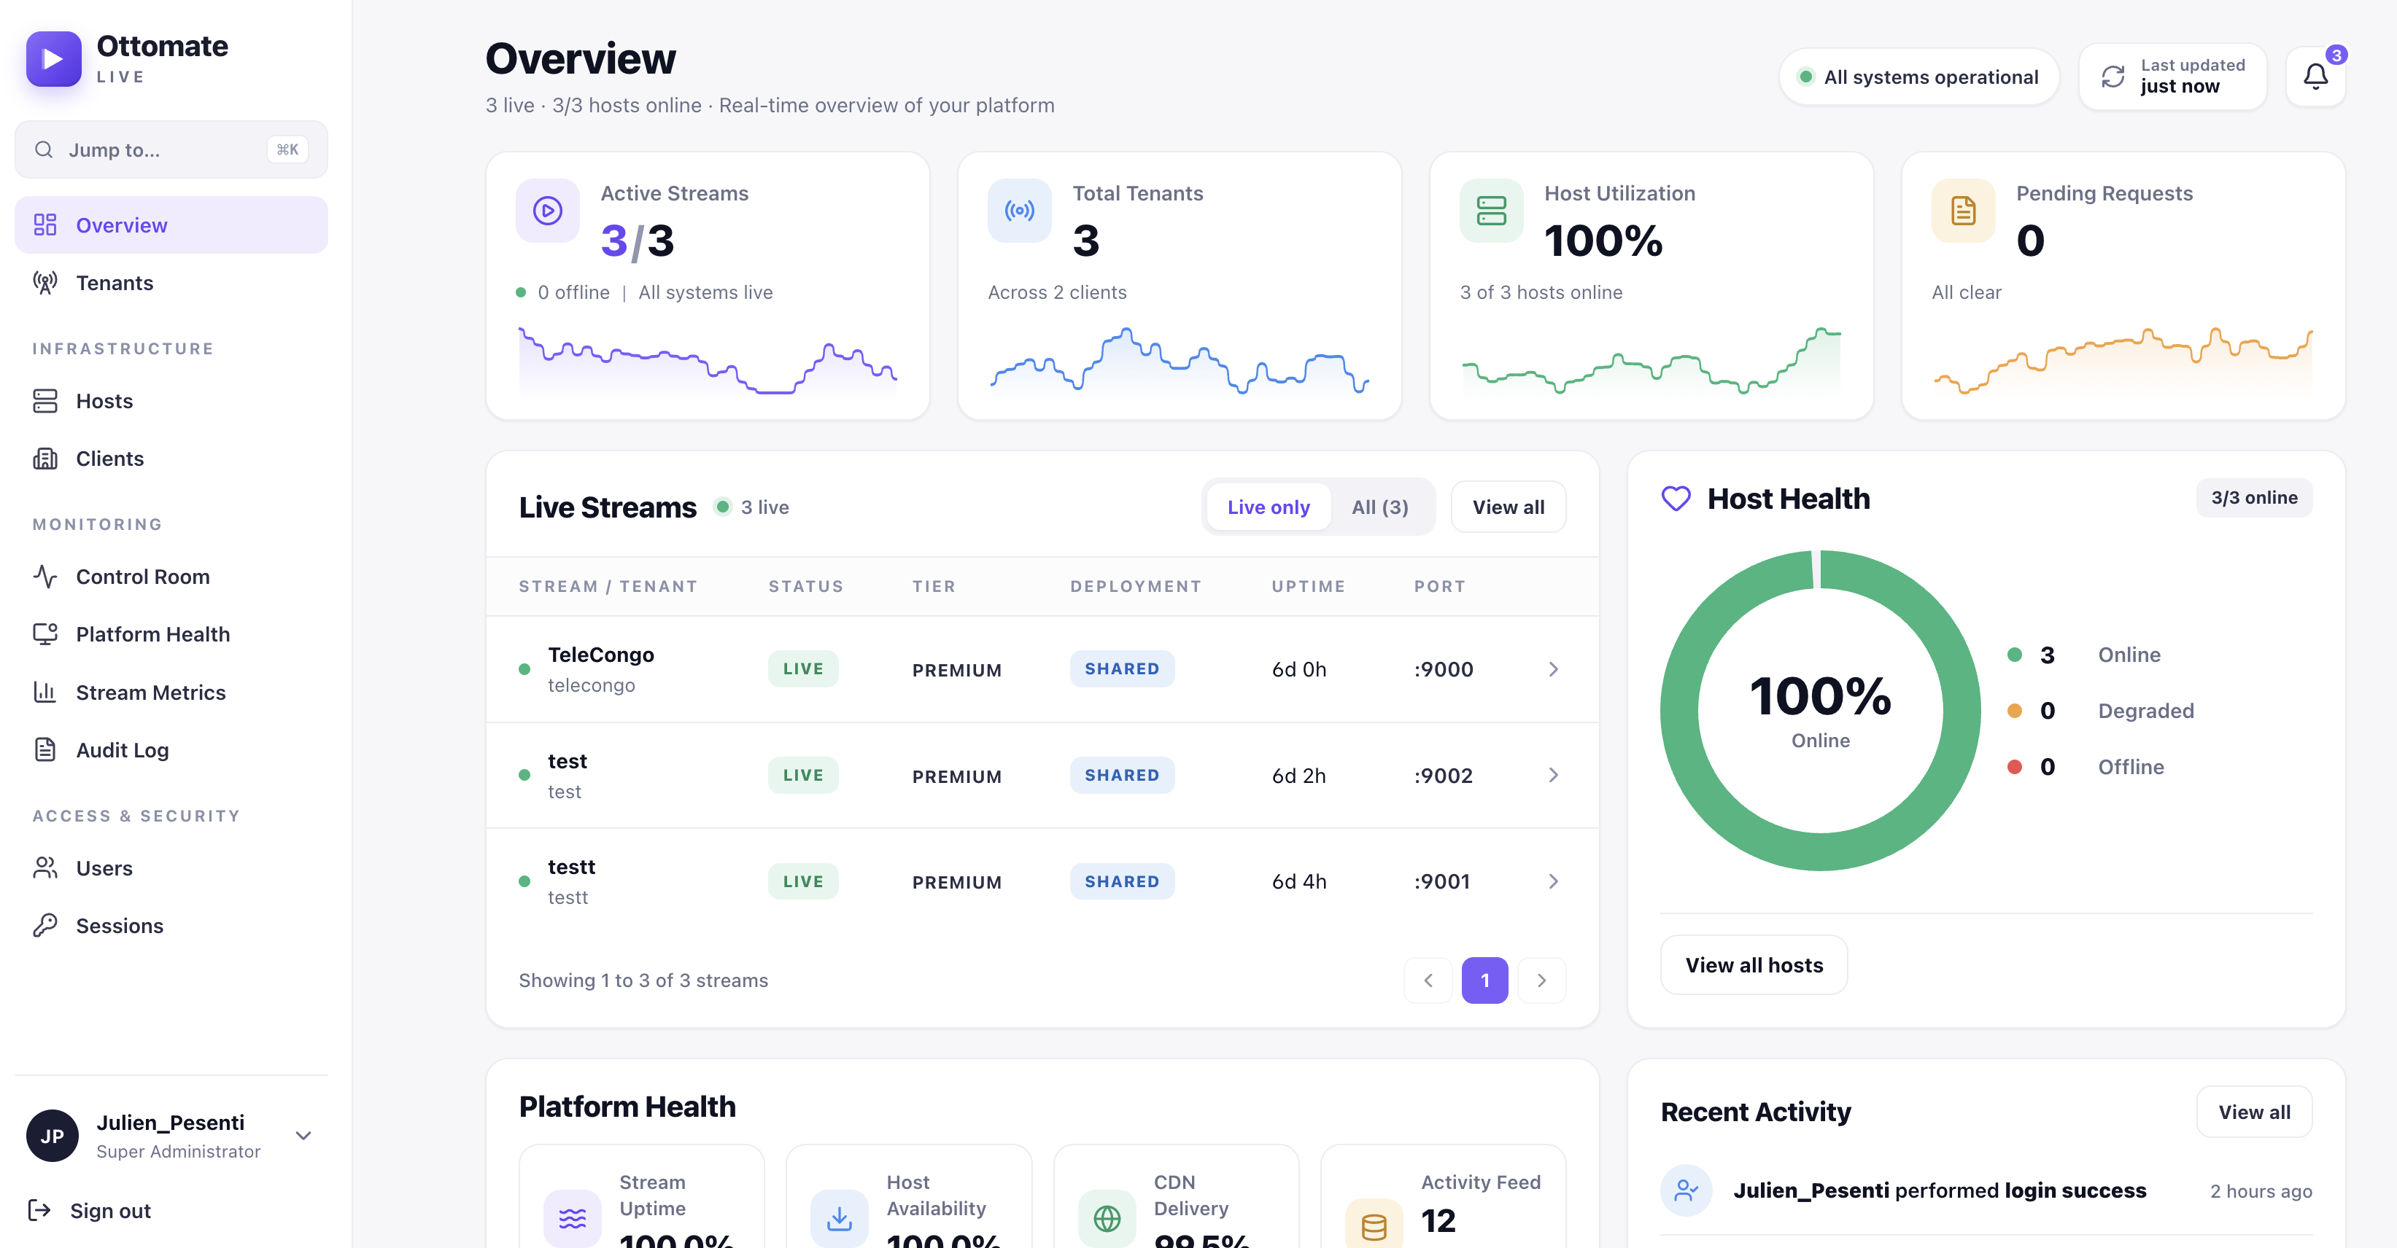Viewport: 2397px width, 1248px height.
Task: Go to next page of streams
Action: (1542, 980)
